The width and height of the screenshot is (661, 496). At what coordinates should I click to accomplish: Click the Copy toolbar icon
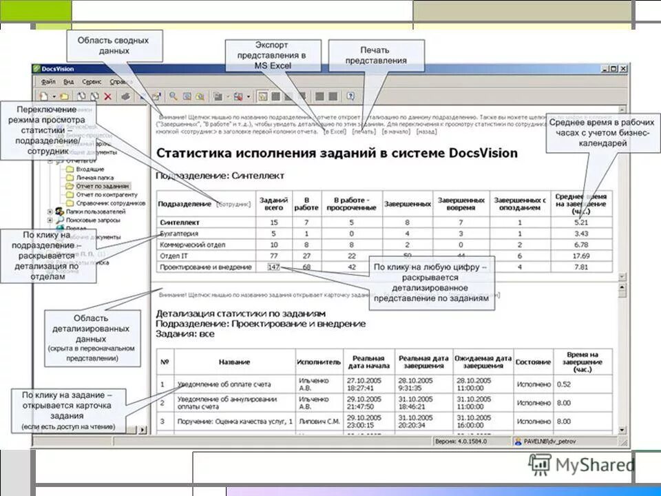point(82,96)
